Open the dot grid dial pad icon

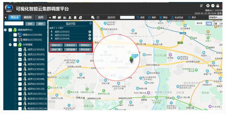[x=98, y=18]
